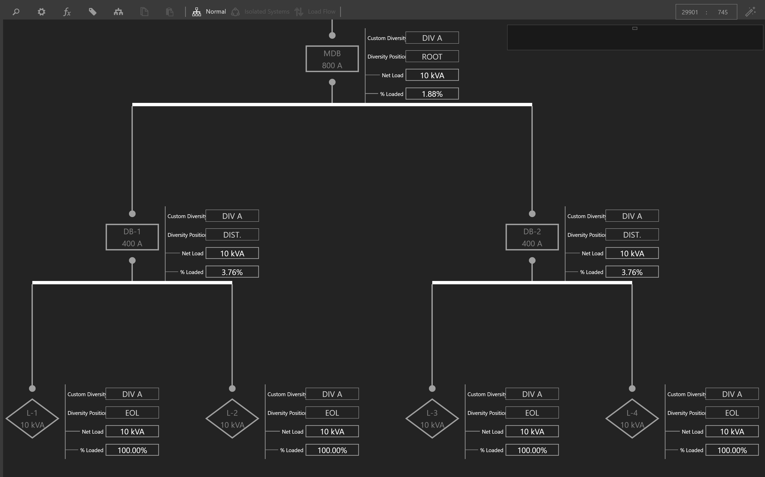
Task: Click DB-2's Diversity Position DIST. box
Action: tap(632, 235)
